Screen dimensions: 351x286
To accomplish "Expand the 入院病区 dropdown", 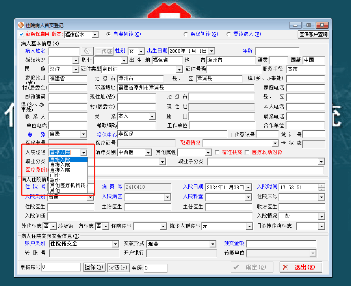I will click(167, 197).
